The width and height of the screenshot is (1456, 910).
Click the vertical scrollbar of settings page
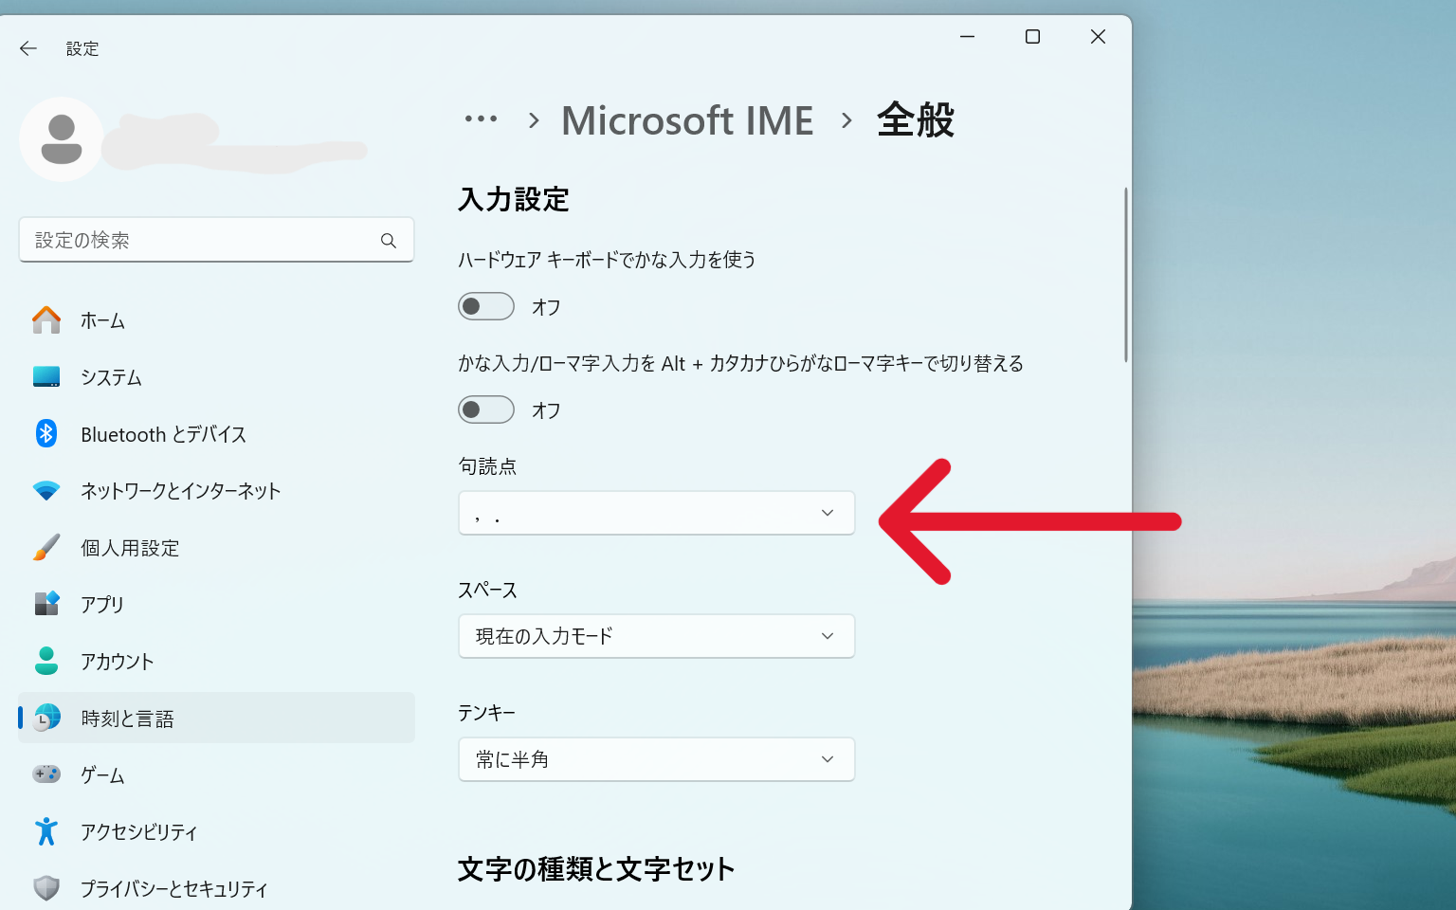point(1125,275)
